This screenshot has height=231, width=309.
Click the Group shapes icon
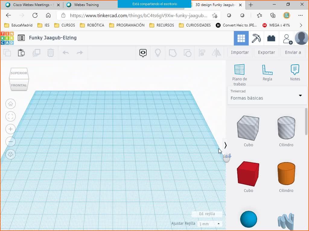[173, 53]
